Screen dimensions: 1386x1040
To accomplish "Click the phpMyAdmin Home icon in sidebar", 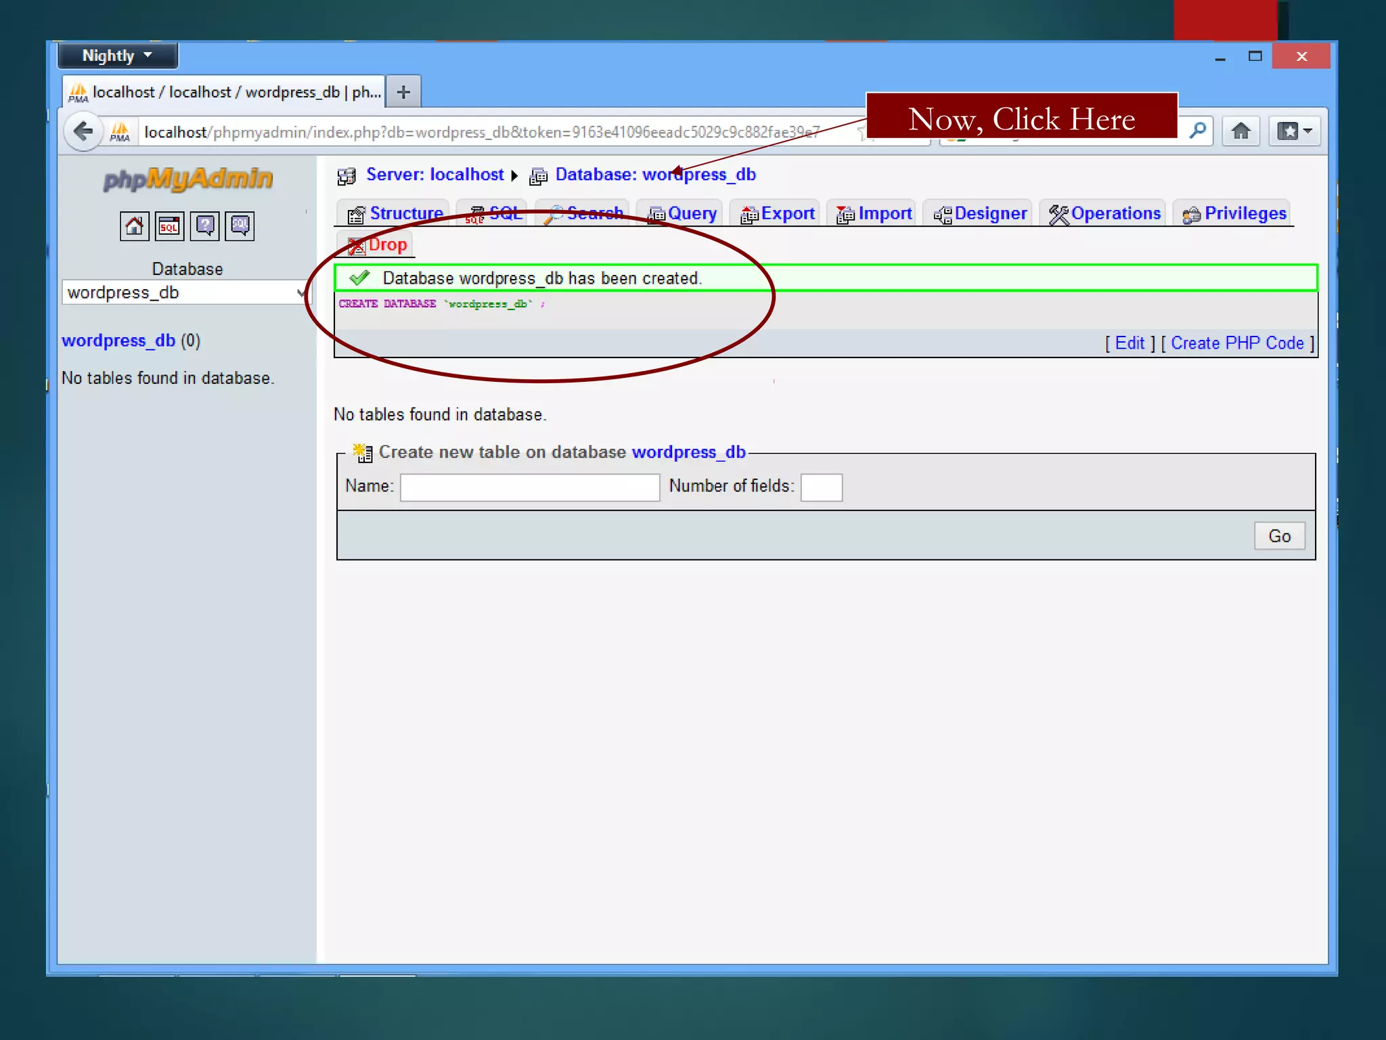I will (134, 225).
